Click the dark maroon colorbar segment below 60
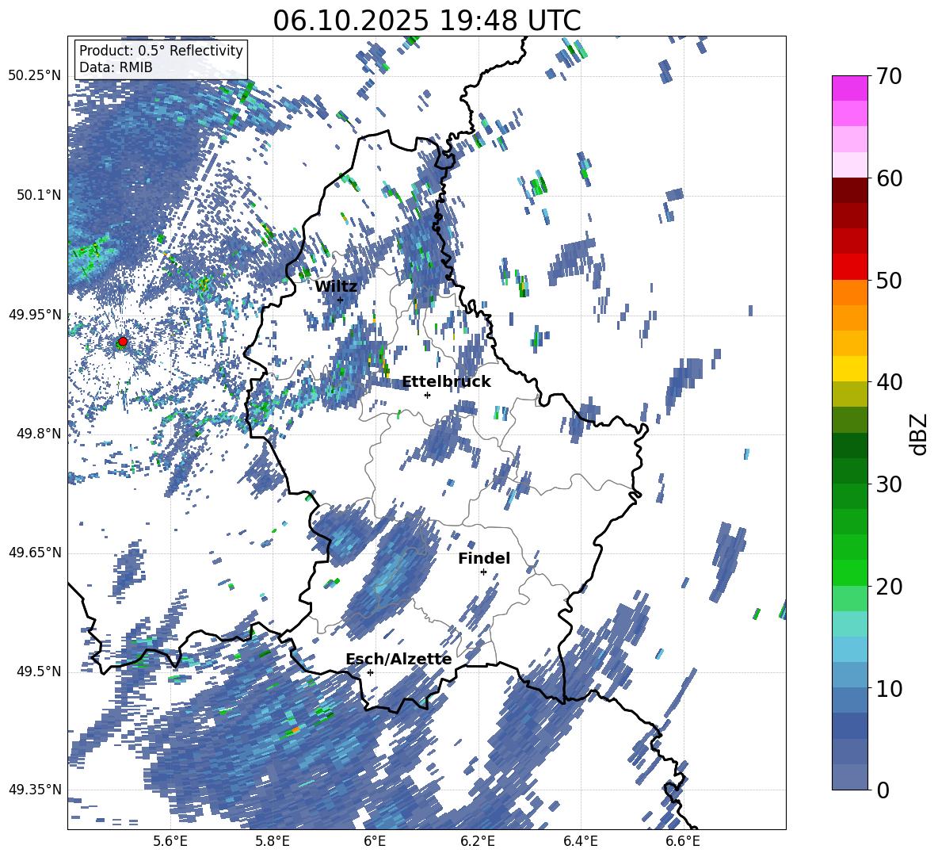Viewport: 938px width, 857px height. tap(849, 190)
